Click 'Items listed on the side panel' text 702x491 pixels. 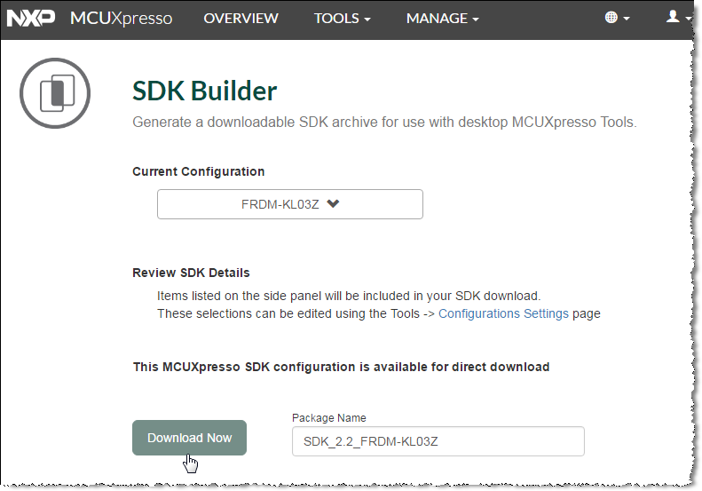click(x=349, y=297)
